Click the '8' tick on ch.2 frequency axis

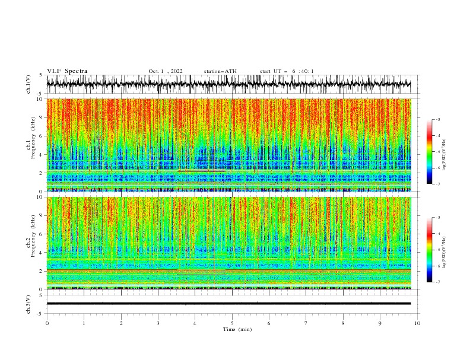tap(42, 216)
